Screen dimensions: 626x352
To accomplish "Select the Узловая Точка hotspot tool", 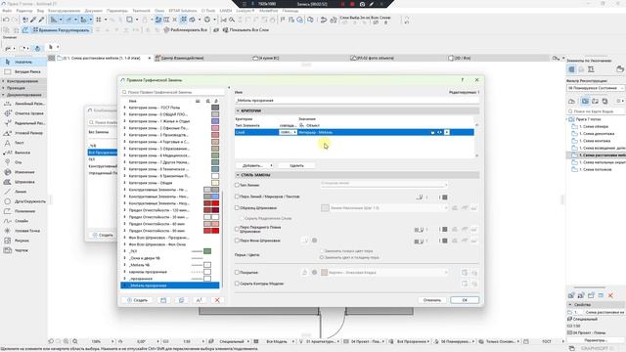I will point(23,231).
